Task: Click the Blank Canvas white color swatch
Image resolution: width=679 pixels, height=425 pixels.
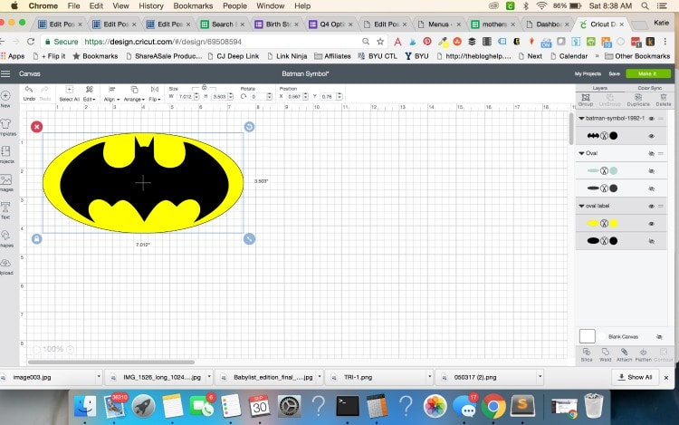Action: click(x=588, y=335)
